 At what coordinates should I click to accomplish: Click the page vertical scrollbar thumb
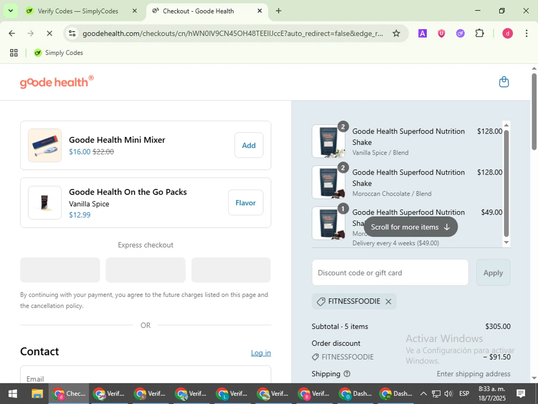coord(534,112)
